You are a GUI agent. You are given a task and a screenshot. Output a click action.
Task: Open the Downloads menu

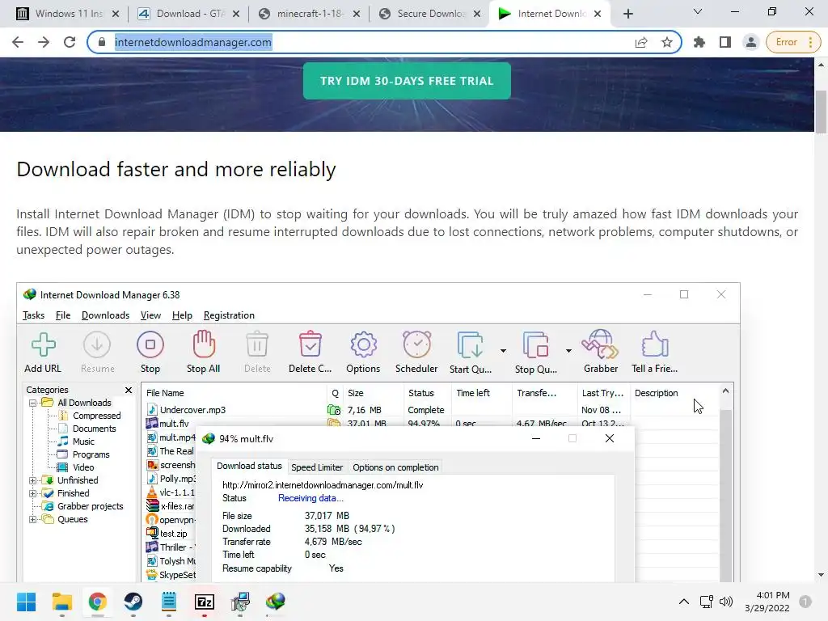tap(106, 315)
